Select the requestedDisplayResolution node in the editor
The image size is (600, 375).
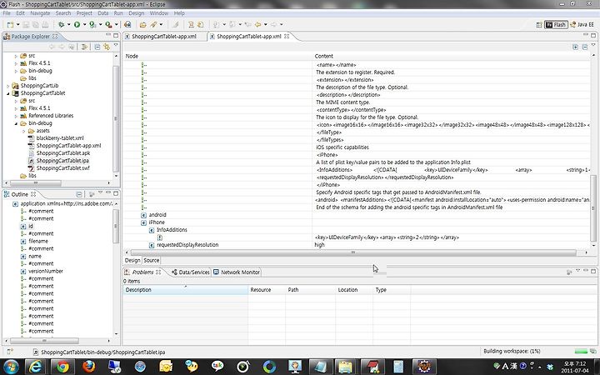pos(187,245)
